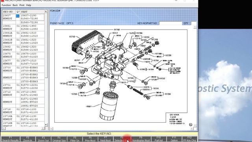This screenshot has height=142, width=252.
Task: Click F4 Original Size button
Action: point(59,139)
